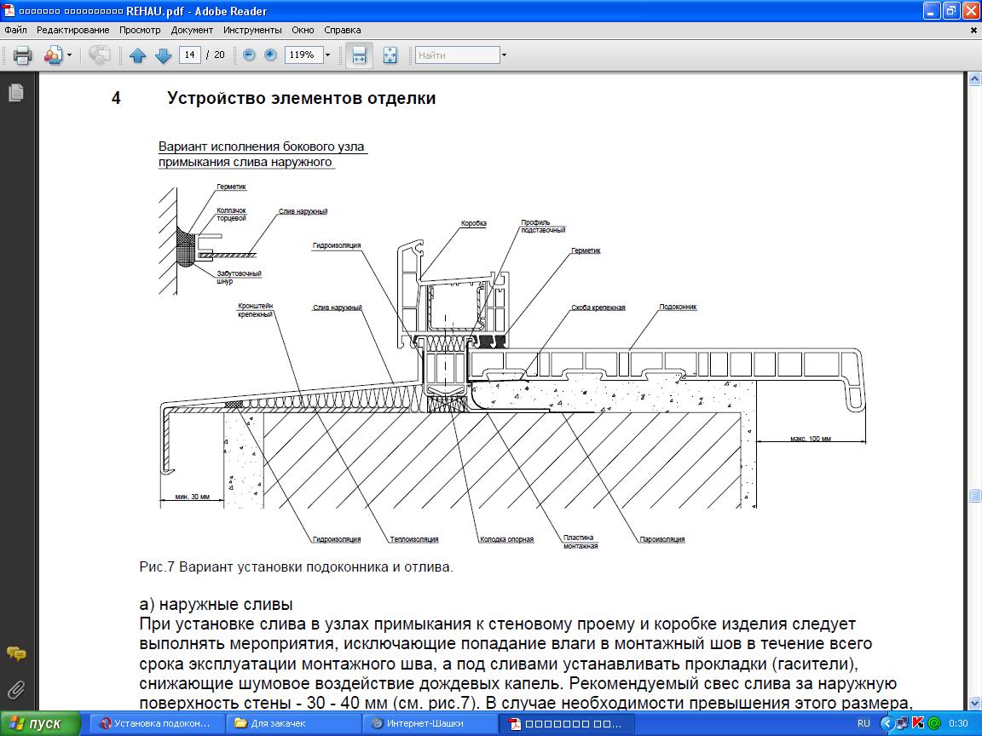Close the document with the small black X
Viewport: 982px width, 736px height.
973,30
